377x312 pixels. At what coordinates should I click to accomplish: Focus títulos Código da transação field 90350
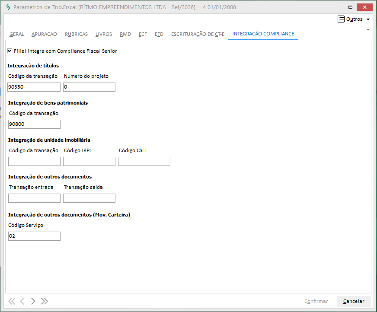click(x=34, y=87)
